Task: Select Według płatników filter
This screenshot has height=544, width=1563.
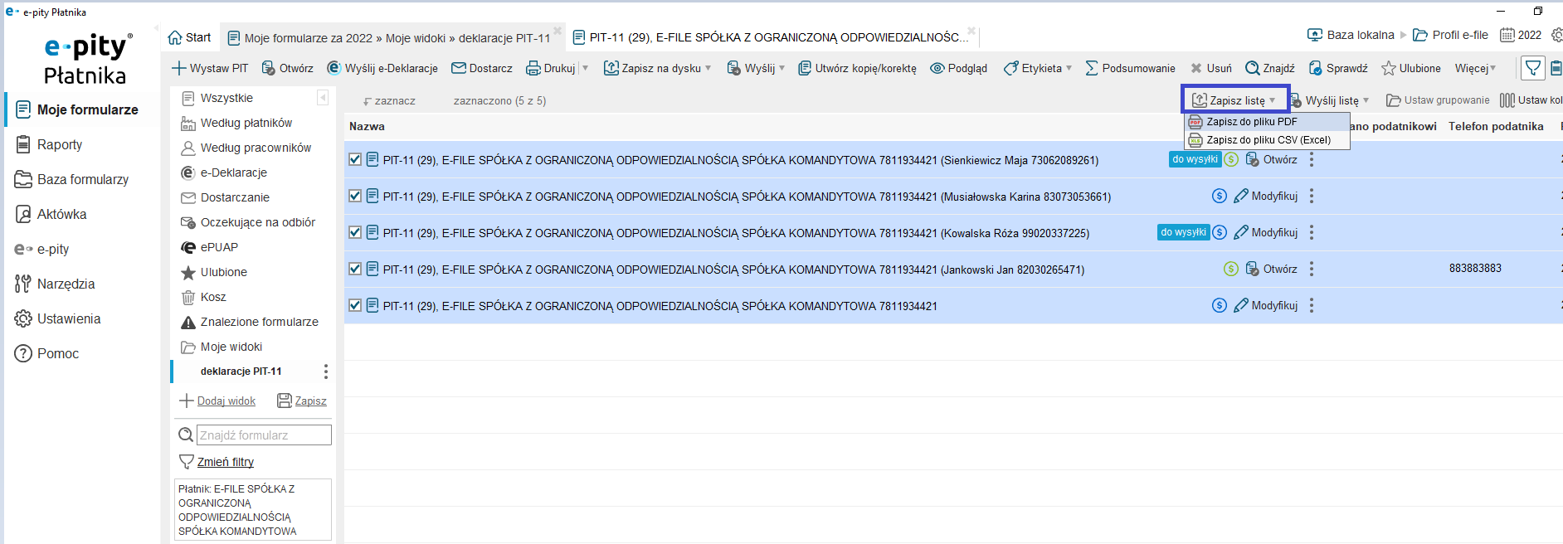Action: click(x=236, y=123)
